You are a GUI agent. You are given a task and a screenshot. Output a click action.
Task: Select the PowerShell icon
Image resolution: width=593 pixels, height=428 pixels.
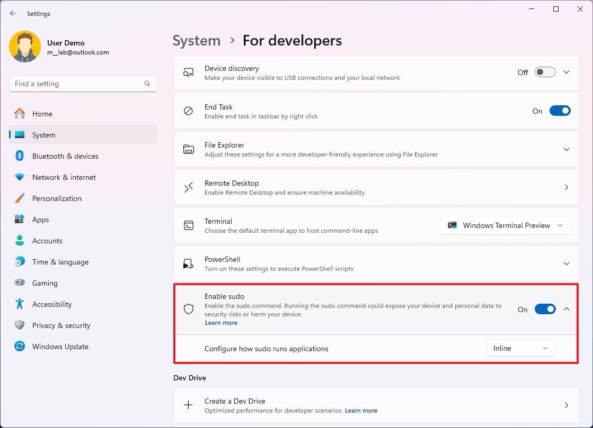(x=189, y=263)
